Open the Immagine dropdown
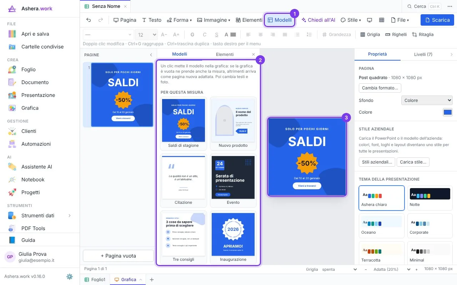The image size is (457, 285). tap(214, 20)
